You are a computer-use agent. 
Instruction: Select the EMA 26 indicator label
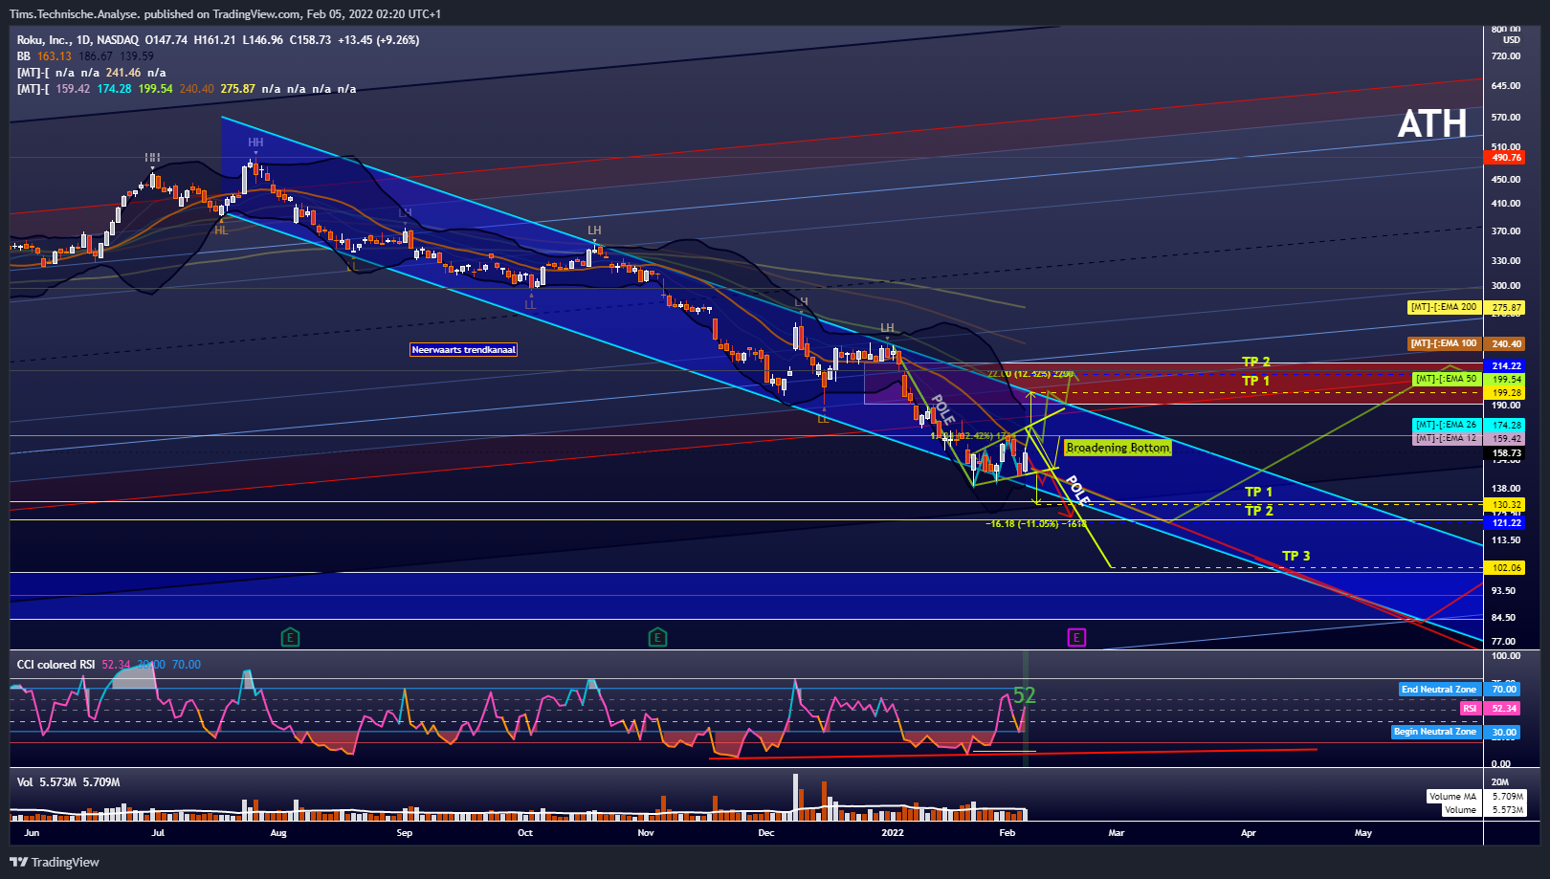point(1447,425)
